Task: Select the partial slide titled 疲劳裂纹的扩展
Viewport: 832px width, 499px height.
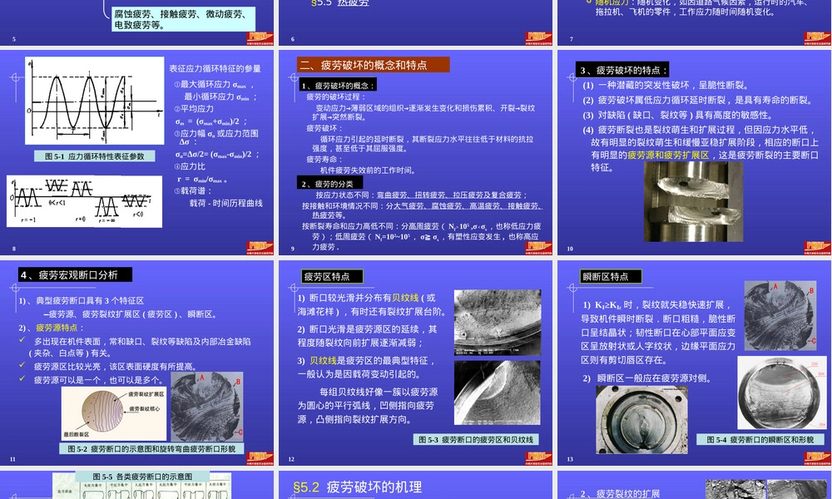Action: point(695,485)
